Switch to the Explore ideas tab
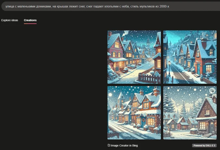220x150 pixels. 10,20
